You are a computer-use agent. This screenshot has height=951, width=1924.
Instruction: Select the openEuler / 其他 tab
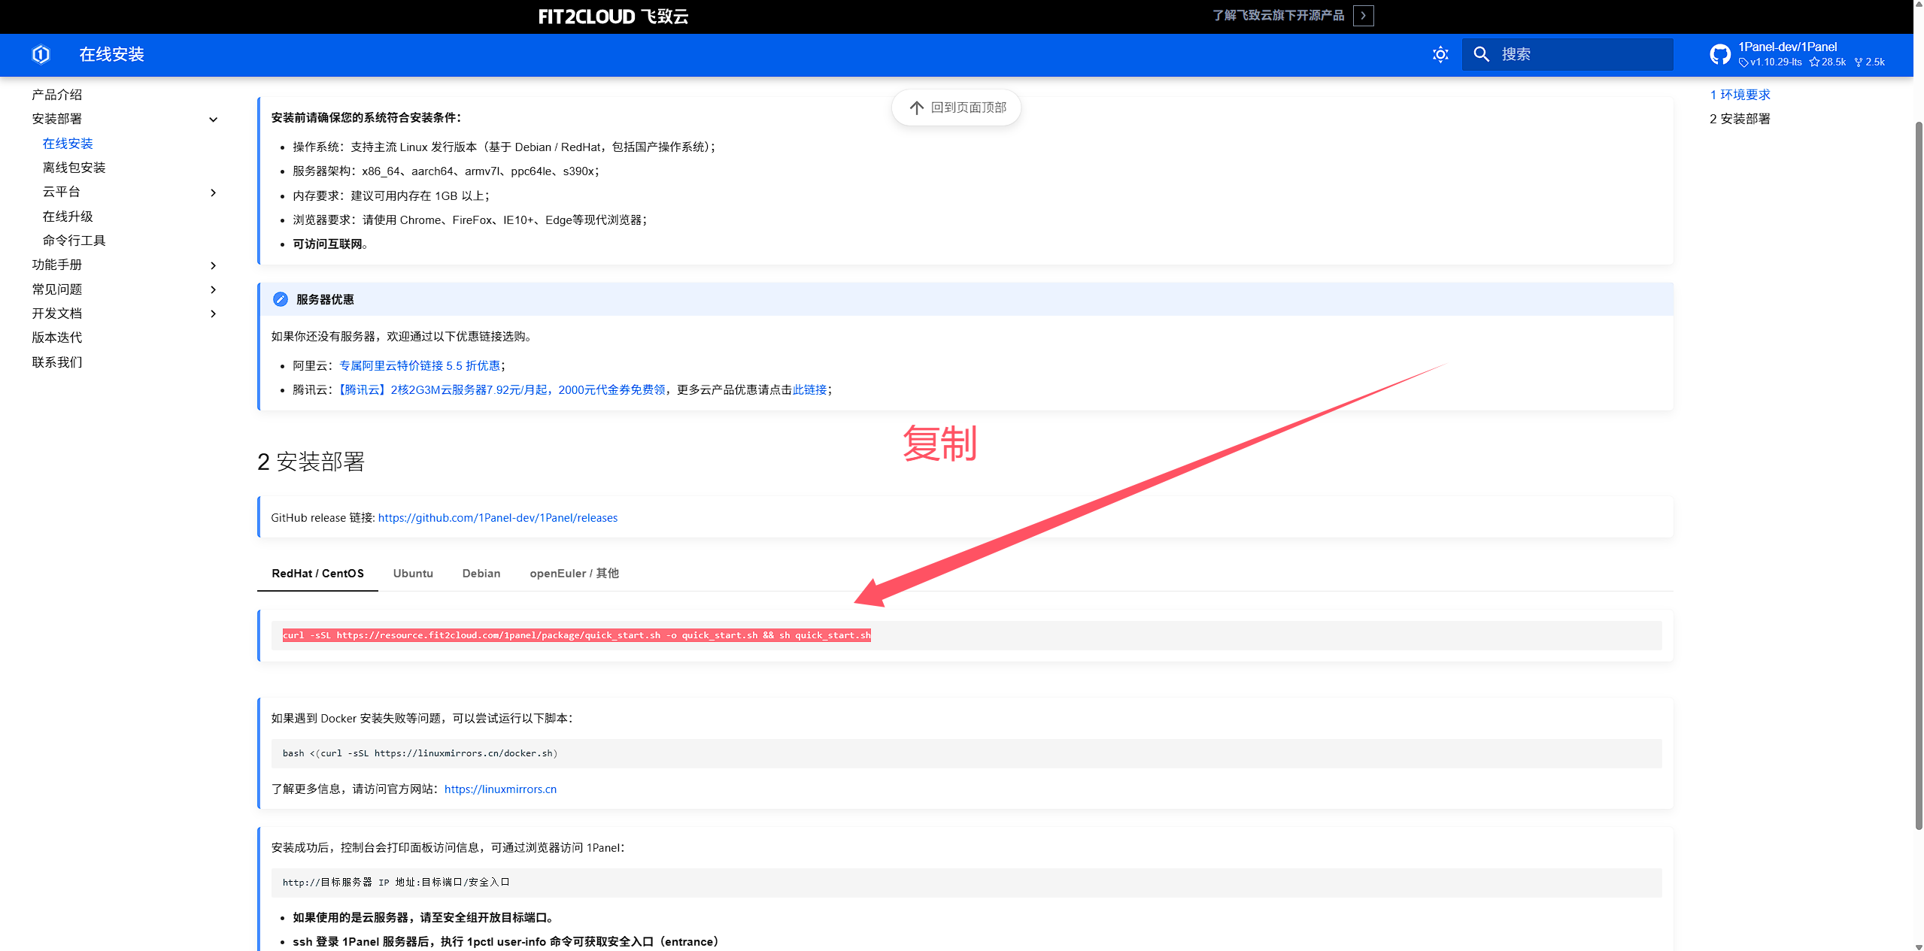click(574, 574)
